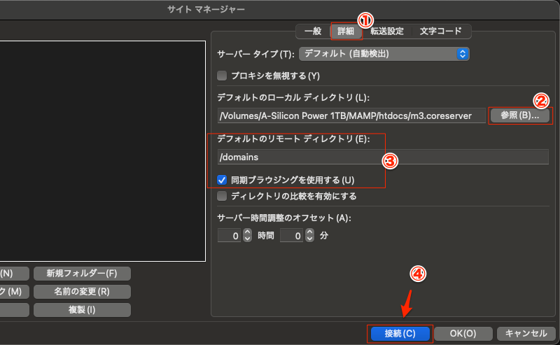Switch to the 一般 tab
This screenshot has width=560, height=345.
point(313,31)
